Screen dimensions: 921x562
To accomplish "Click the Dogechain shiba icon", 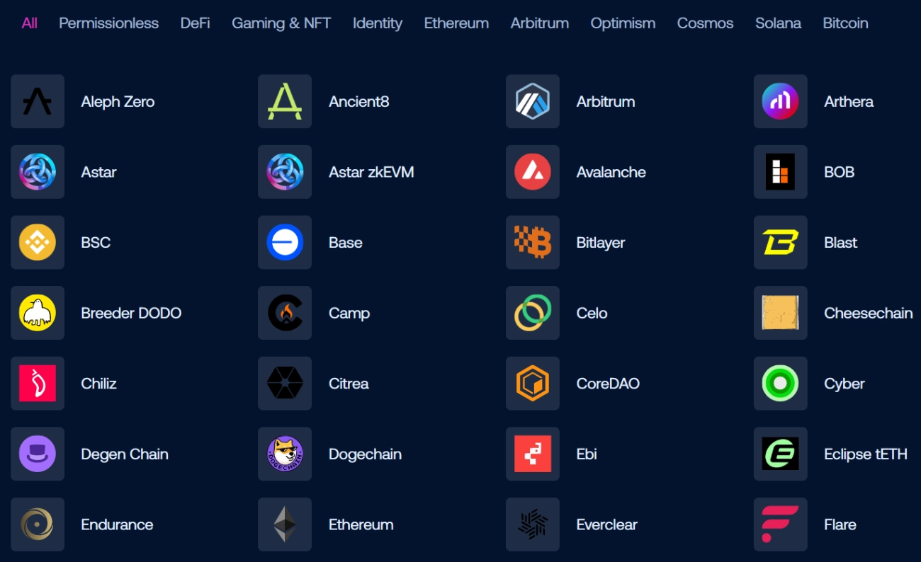I will tap(285, 454).
